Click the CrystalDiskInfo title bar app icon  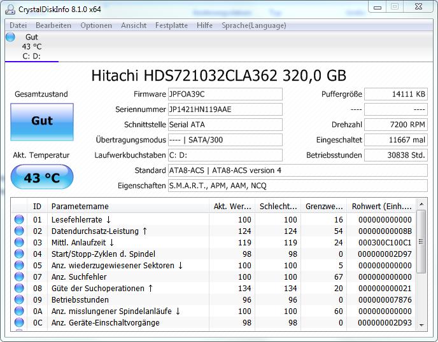pyautogui.click(x=10, y=9)
